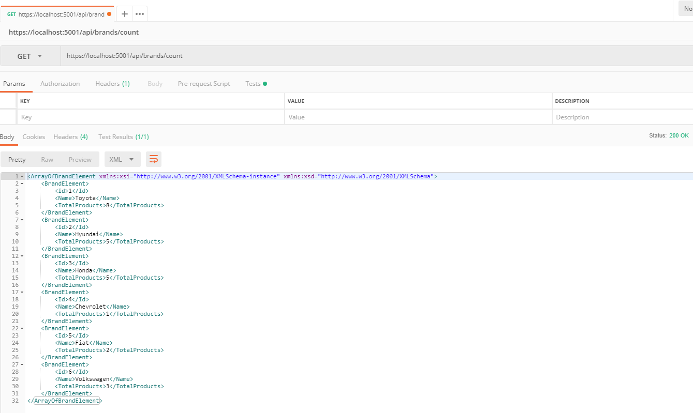Collapse BrandElement fold arrow at line 2

point(22,184)
